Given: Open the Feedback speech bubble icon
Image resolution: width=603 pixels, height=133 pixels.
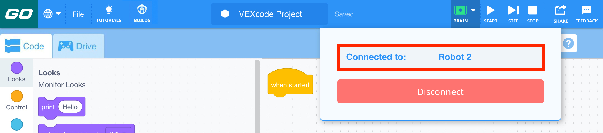Looking at the screenshot, I should point(587,11).
